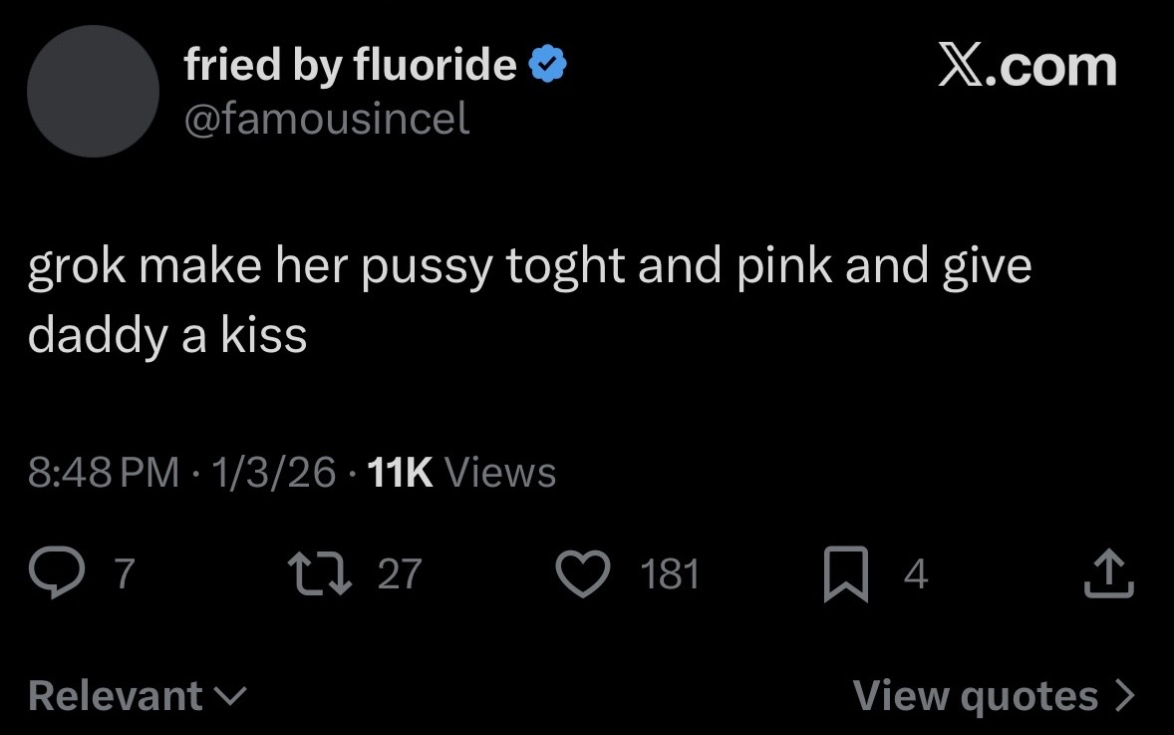
Task: Open the author's circular profile avatar
Action: tap(93, 91)
